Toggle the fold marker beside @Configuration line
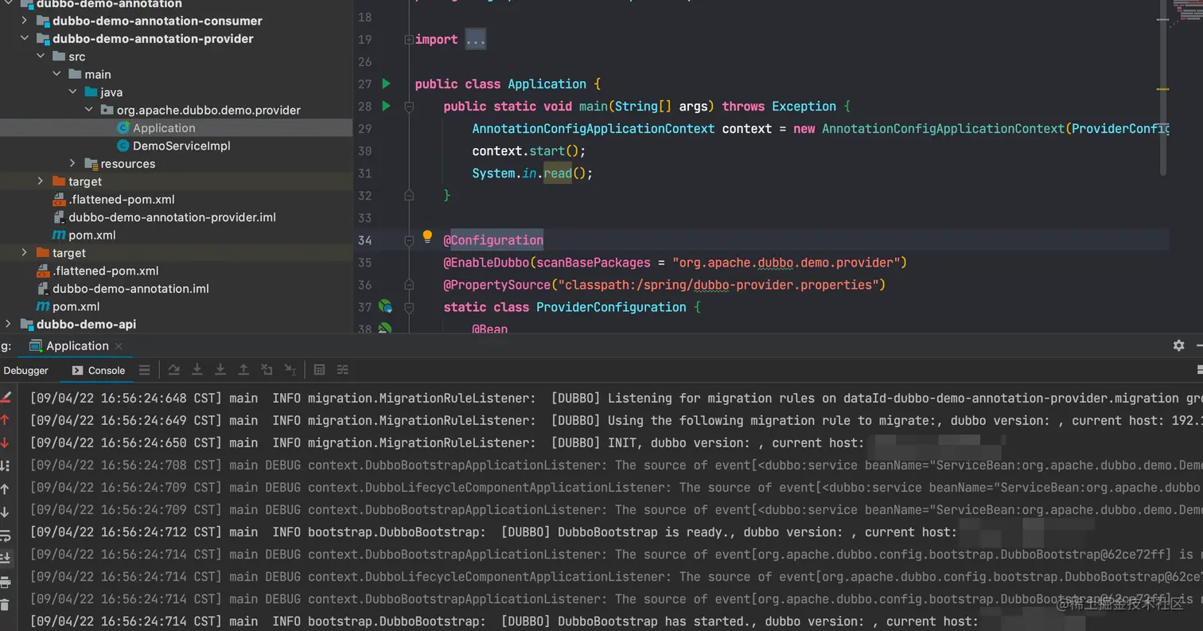Screen dimensions: 1203x631 coord(409,240)
